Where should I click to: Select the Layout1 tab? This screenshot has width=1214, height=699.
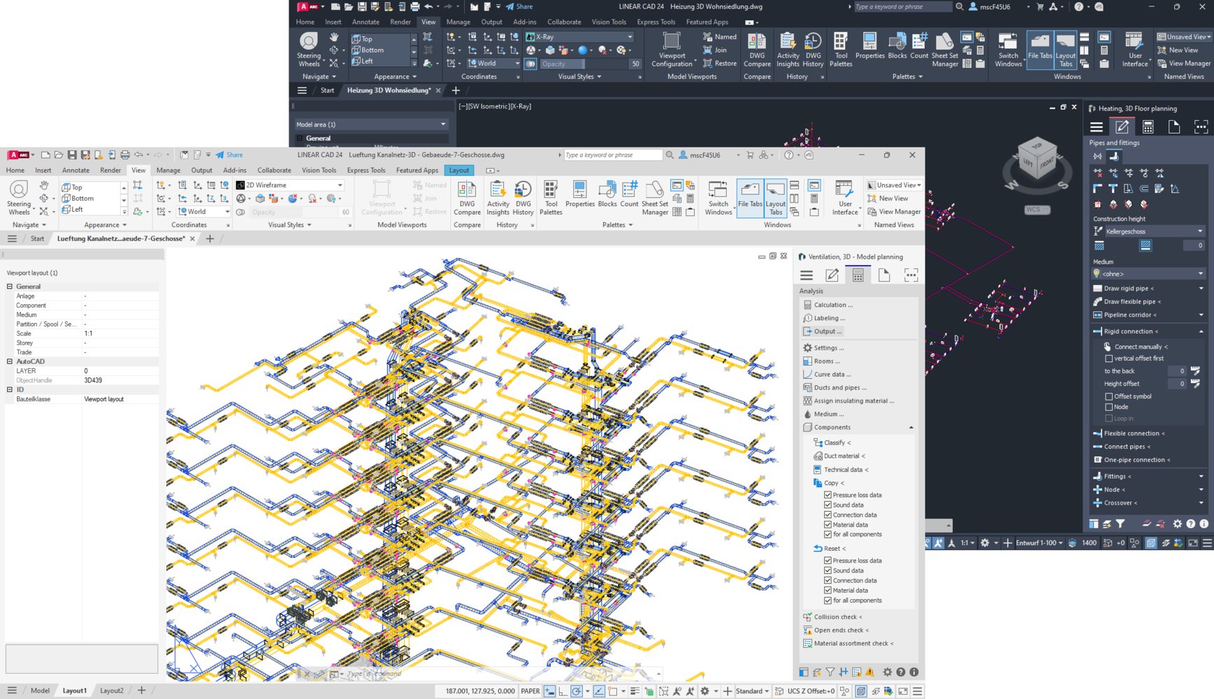(74, 690)
